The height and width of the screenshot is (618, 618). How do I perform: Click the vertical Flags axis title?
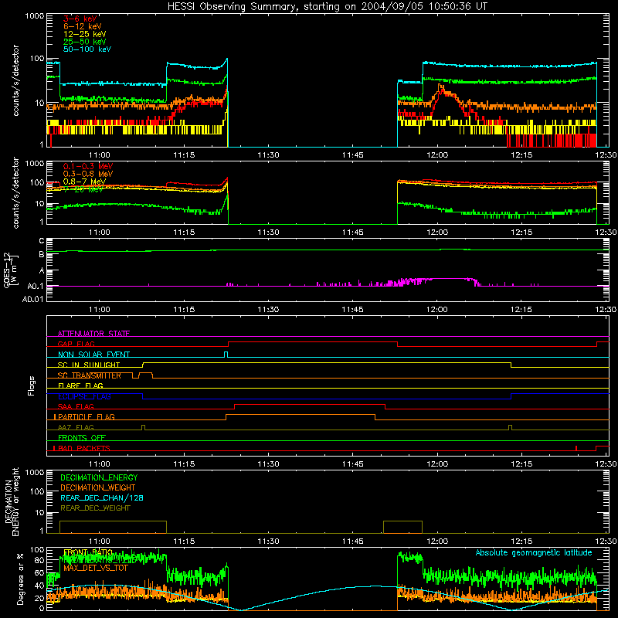coord(32,385)
